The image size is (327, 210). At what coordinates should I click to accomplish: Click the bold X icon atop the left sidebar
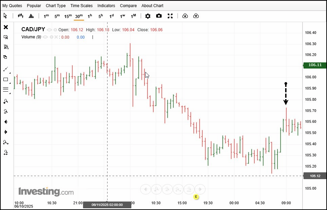pyautogui.click(x=6, y=27)
